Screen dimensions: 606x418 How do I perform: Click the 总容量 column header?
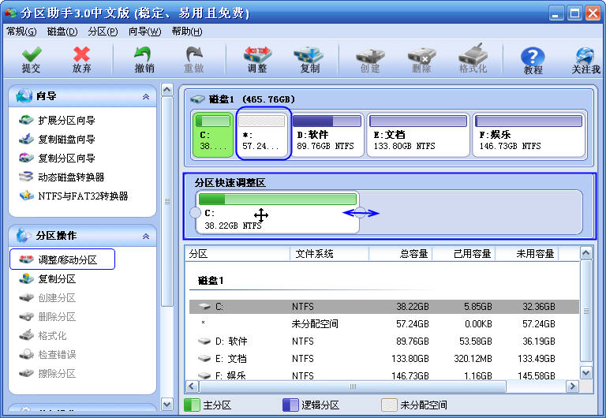pos(413,254)
